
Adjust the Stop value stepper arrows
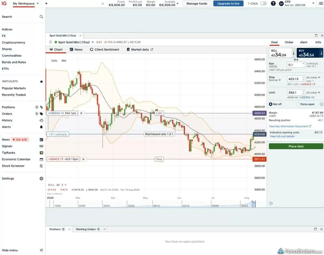(x=303, y=79)
